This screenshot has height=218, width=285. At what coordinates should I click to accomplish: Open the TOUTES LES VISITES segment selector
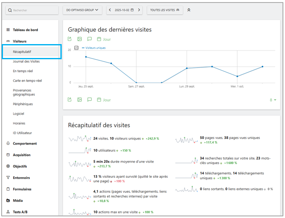(x=165, y=10)
